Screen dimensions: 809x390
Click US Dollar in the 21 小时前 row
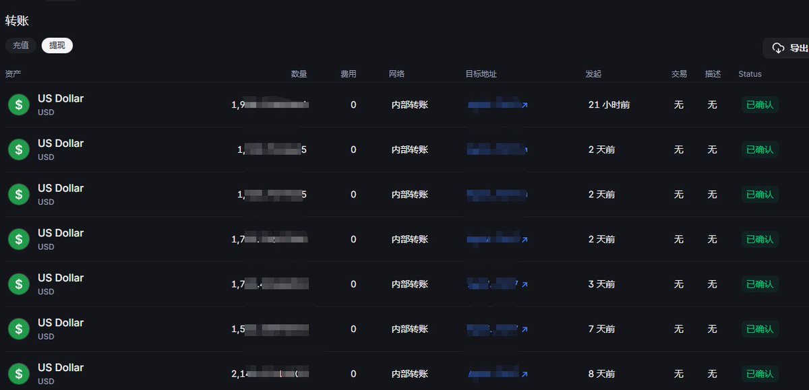point(61,98)
